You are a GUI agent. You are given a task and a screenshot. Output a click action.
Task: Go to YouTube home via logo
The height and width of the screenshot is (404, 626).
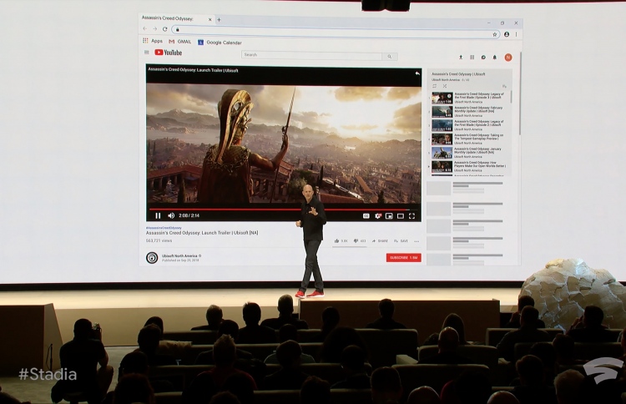coord(168,53)
